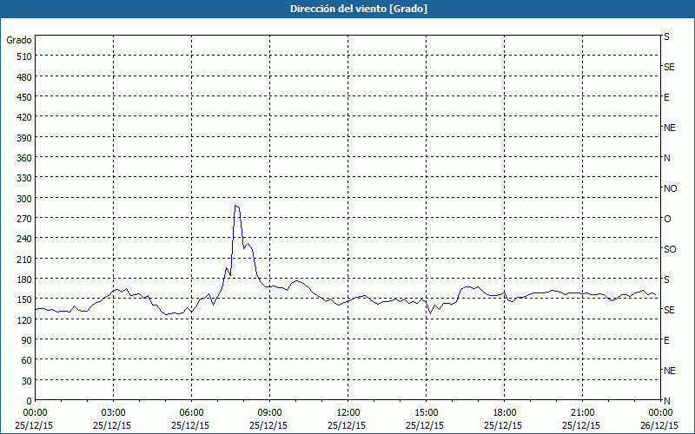Select the "SE" compass label beside the 480 gridline
Image resolution: width=695 pixels, height=434 pixels.
pos(669,67)
